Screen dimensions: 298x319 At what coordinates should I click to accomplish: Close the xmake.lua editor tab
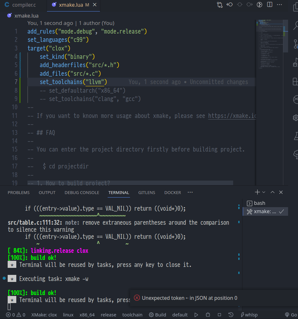click(95, 5)
